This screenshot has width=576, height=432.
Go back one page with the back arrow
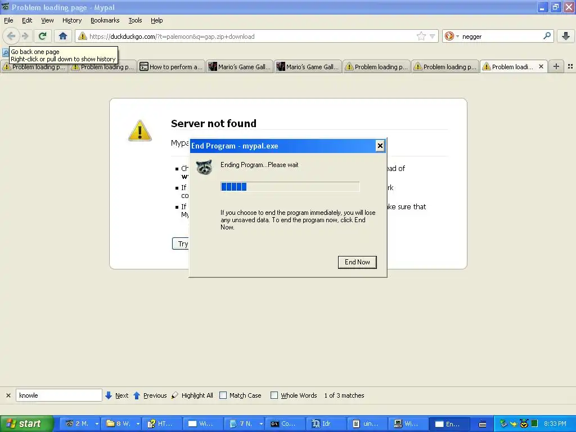coord(11,36)
